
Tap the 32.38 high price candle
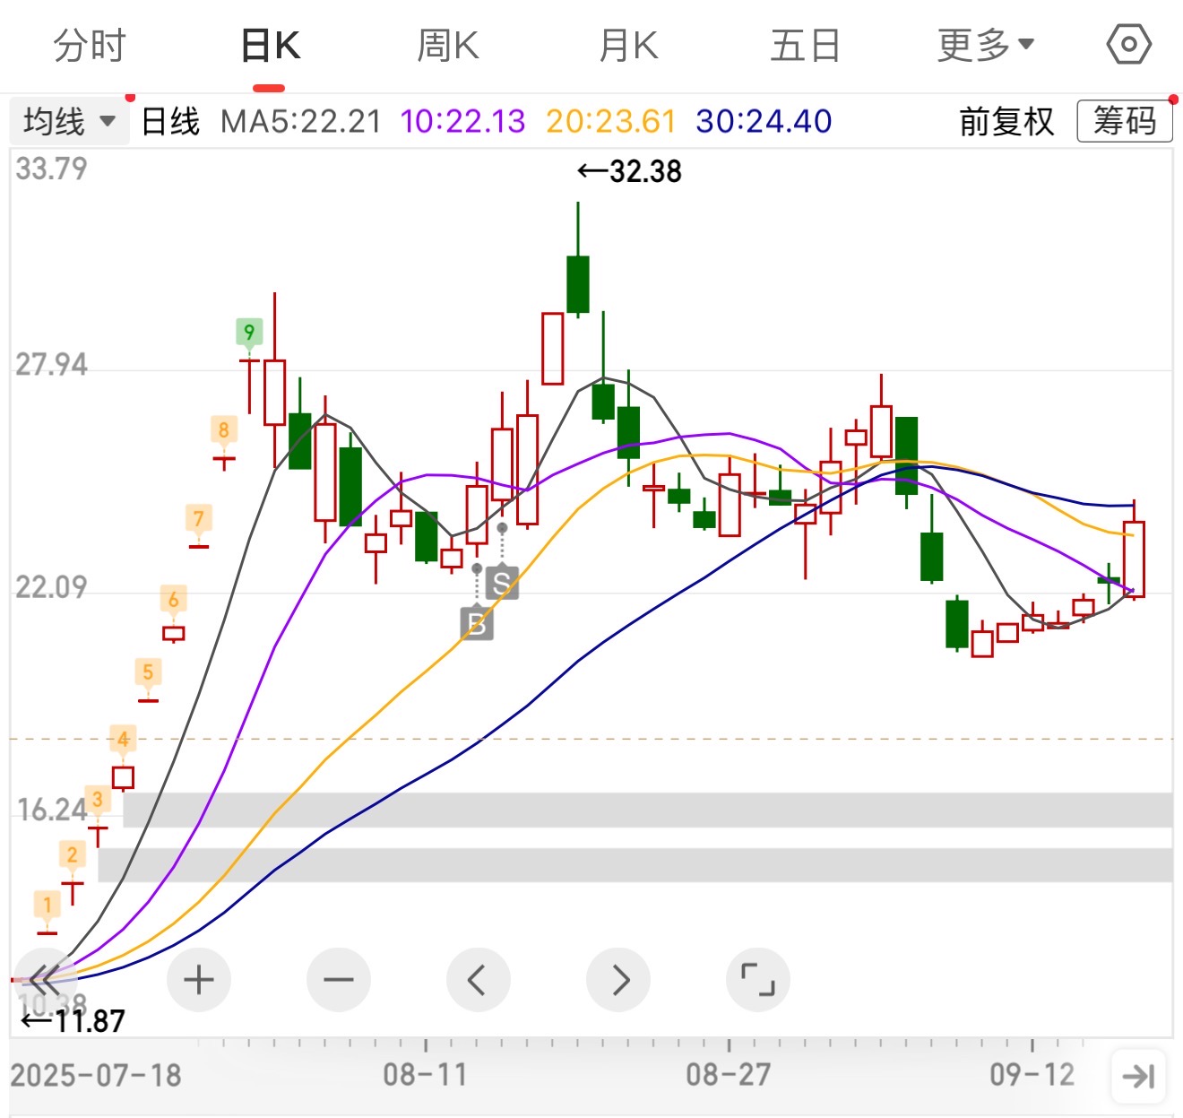click(578, 282)
